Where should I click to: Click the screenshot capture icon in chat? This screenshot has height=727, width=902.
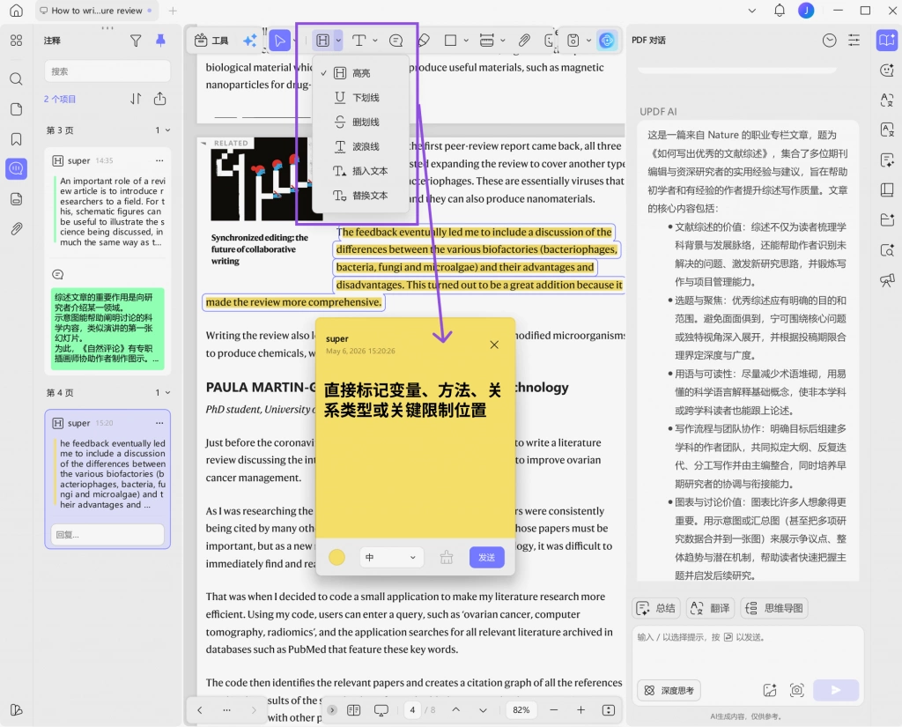pos(796,690)
